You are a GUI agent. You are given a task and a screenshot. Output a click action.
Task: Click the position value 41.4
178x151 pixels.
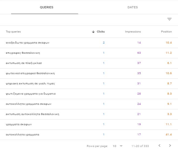[169, 135]
